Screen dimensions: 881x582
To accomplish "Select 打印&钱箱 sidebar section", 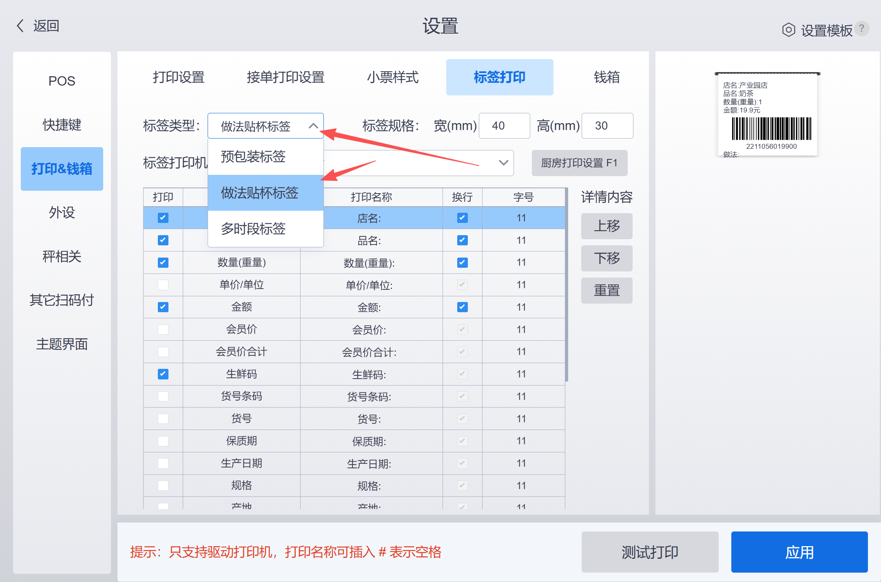I will click(62, 169).
